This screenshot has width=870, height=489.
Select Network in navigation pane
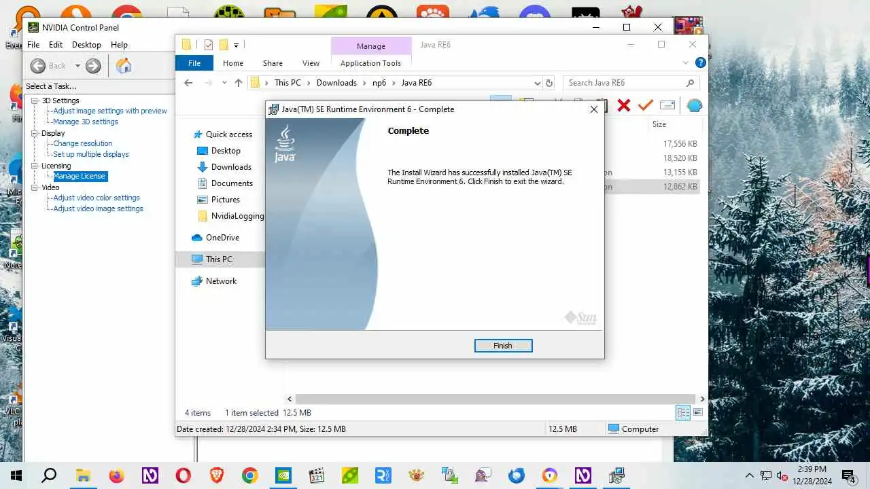(x=221, y=281)
